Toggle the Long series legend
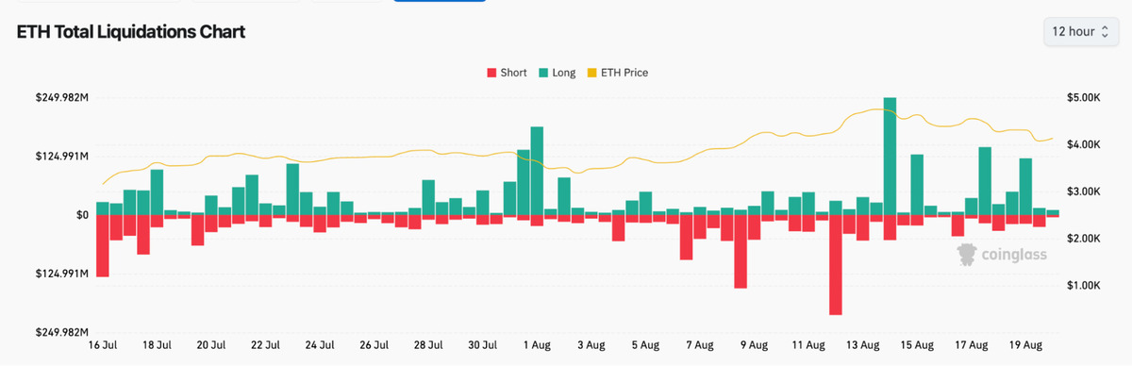Screen dimensions: 1132x366 (558, 73)
